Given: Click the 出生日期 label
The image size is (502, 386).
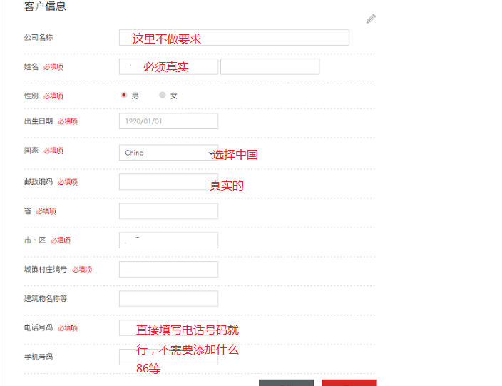Looking at the screenshot, I should click(39, 121).
